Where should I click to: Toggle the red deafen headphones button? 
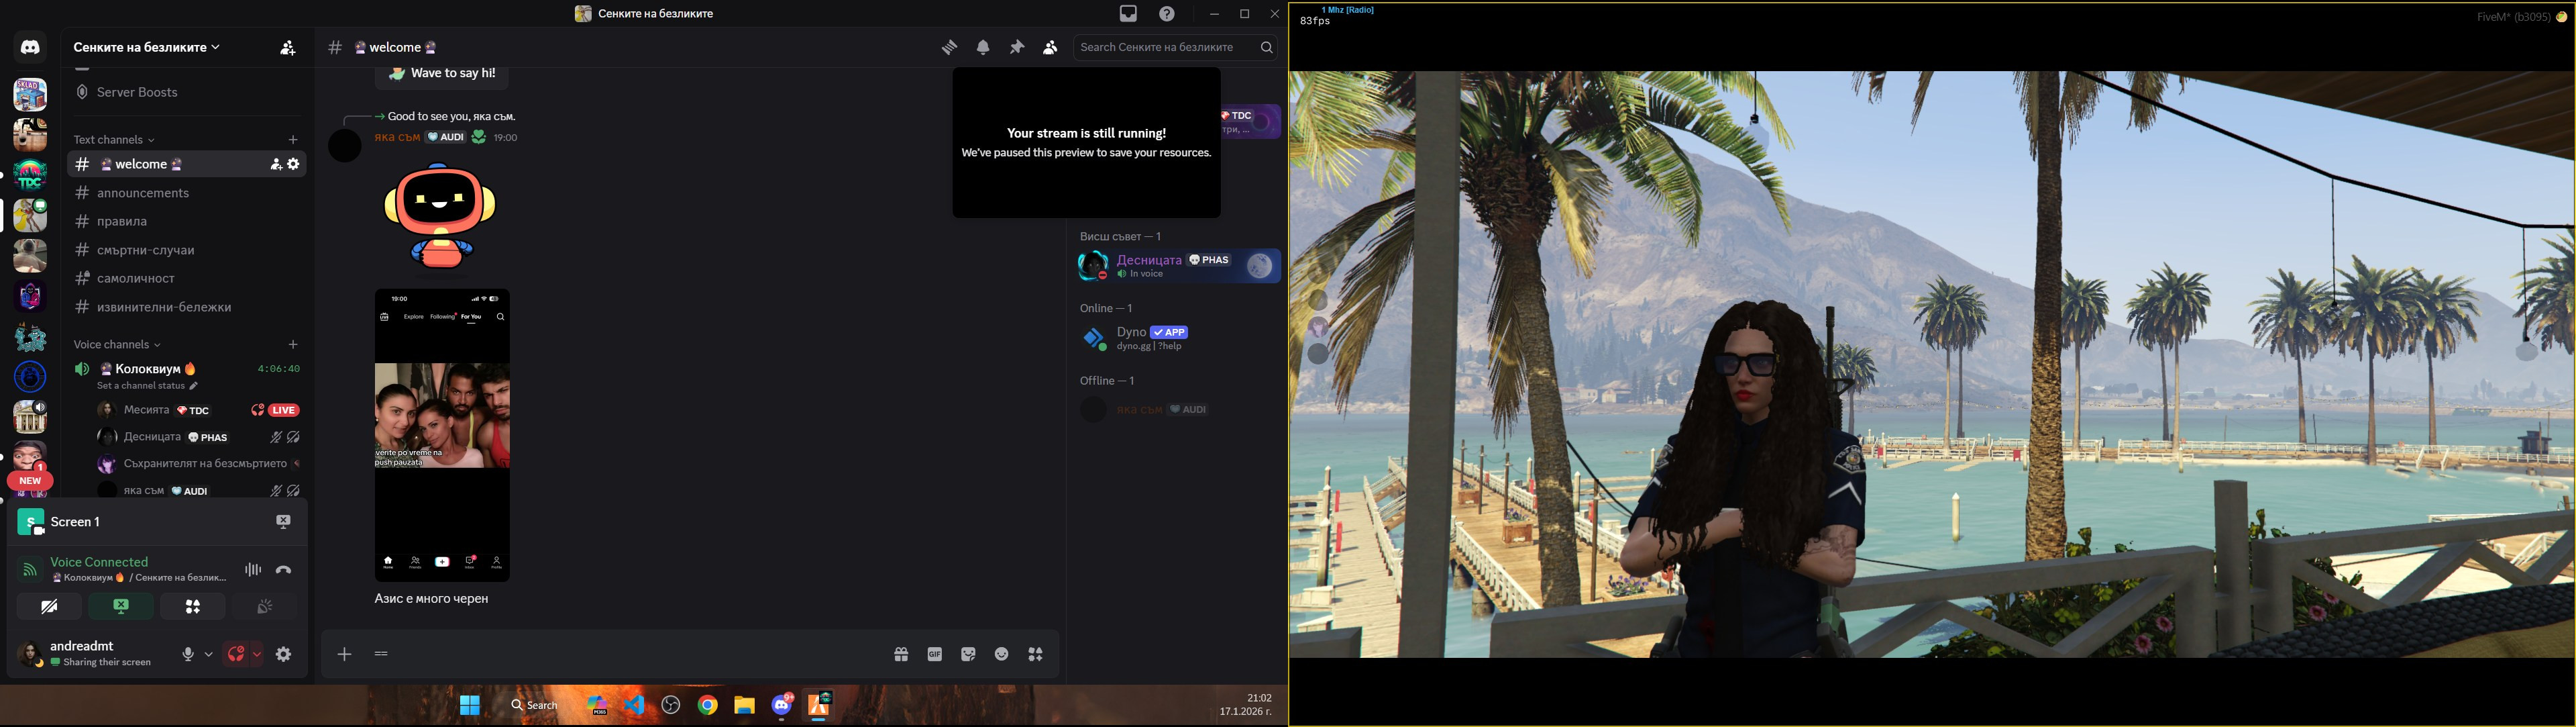(236, 654)
